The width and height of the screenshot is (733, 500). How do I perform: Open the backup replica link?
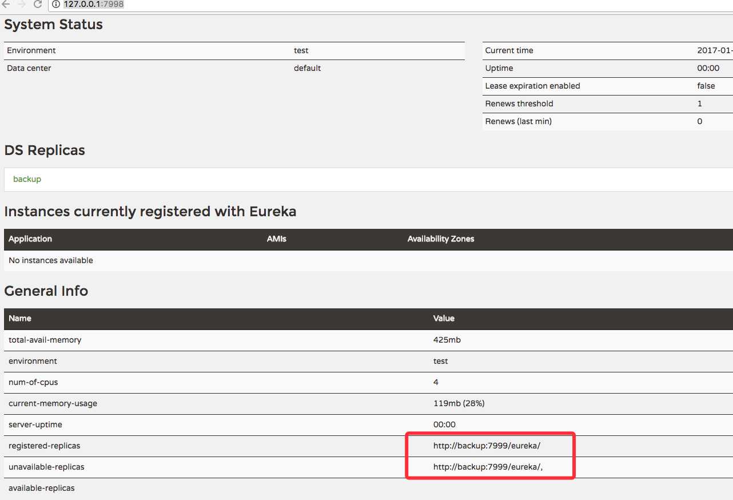tap(27, 179)
